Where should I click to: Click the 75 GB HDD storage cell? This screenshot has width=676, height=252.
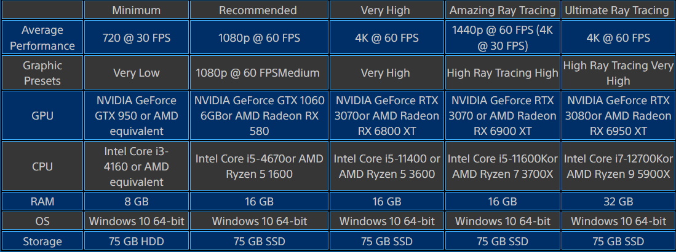click(x=136, y=241)
